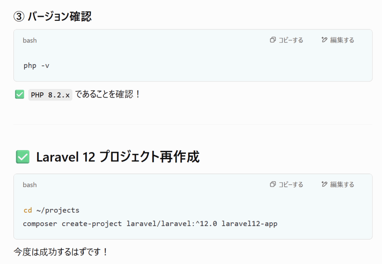Screen dimensions: 382x264
Task: Click the large green checkmark before Laravel 12 heading
Action: 23,157
